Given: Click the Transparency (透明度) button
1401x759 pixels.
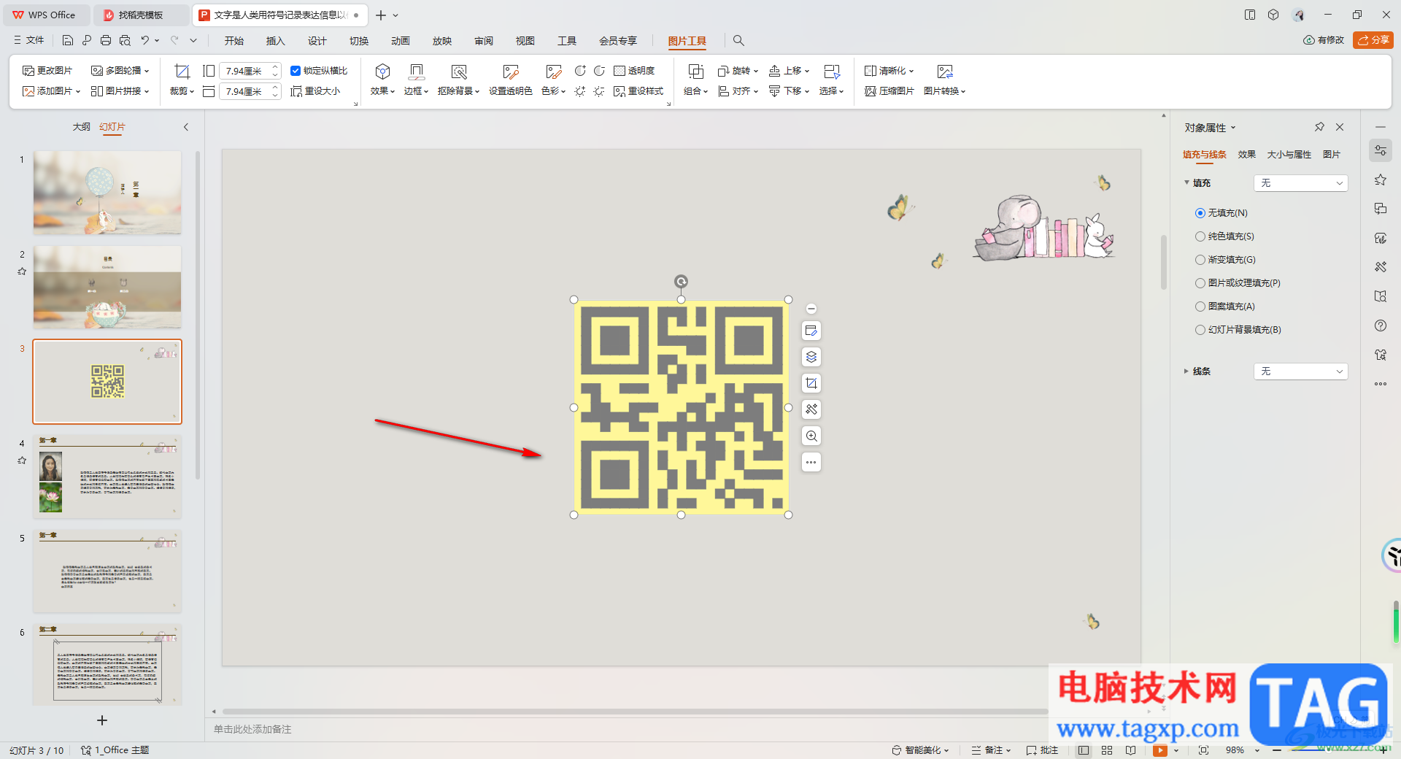Looking at the screenshot, I should pos(634,71).
